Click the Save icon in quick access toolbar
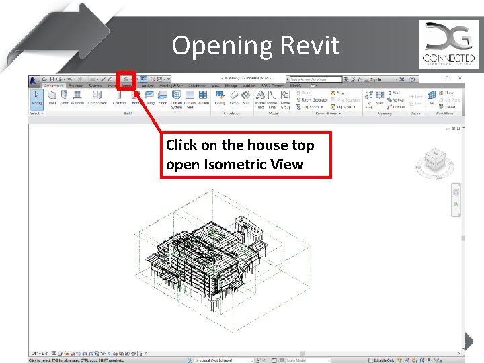This screenshot has height=363, width=484. pyautogui.click(x=52, y=79)
